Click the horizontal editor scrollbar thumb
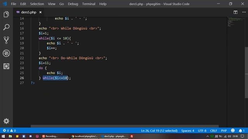The height and width of the screenshot is (139, 248). pyautogui.click(x=125, y=126)
